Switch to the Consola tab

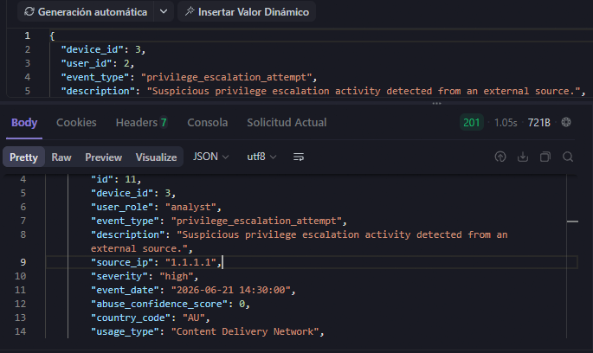pyautogui.click(x=208, y=123)
